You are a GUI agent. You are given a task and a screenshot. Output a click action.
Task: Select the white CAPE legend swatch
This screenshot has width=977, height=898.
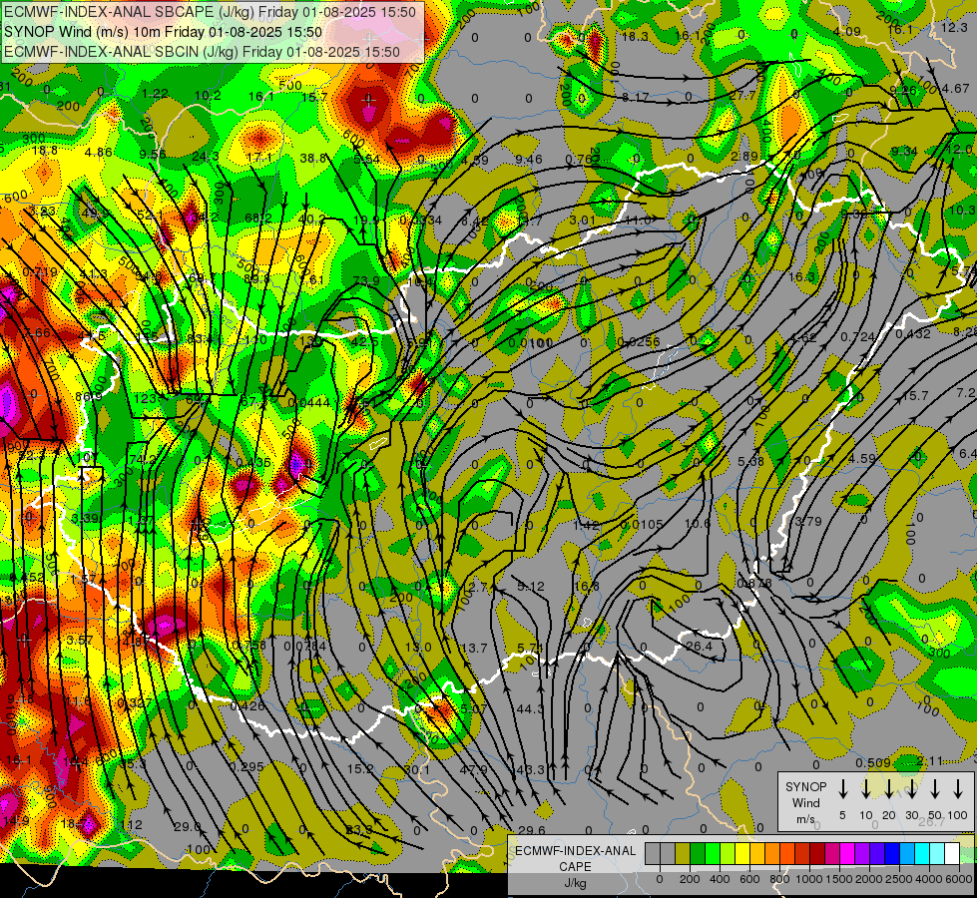click(951, 854)
